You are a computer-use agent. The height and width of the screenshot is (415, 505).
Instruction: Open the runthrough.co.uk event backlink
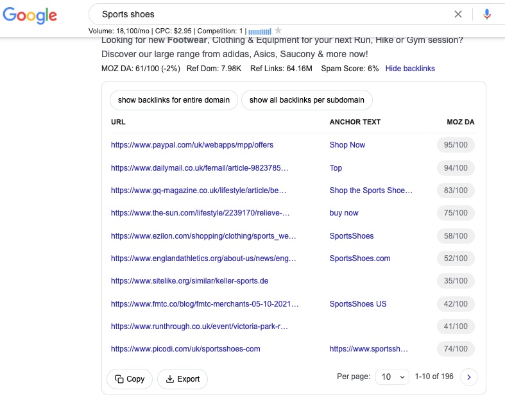[200, 326]
